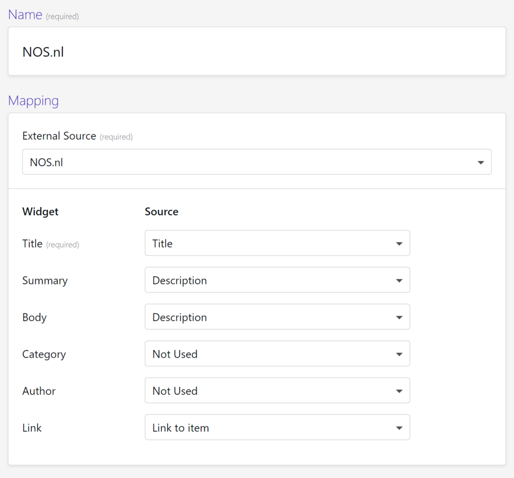The image size is (514, 478).
Task: Open the Author source dropdown
Action: pos(277,391)
